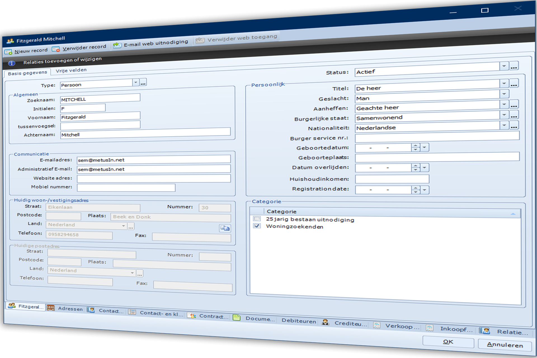Click the Documenten tab green icon
Image resolution: width=537 pixels, height=358 pixels.
(237, 317)
